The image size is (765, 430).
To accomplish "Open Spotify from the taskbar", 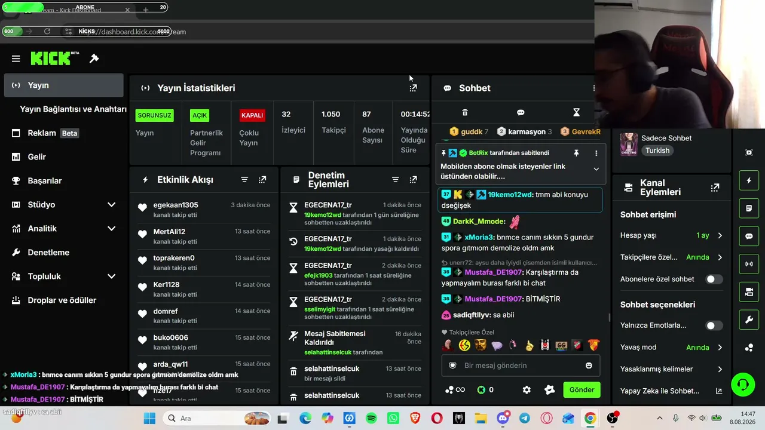I will pyautogui.click(x=371, y=418).
